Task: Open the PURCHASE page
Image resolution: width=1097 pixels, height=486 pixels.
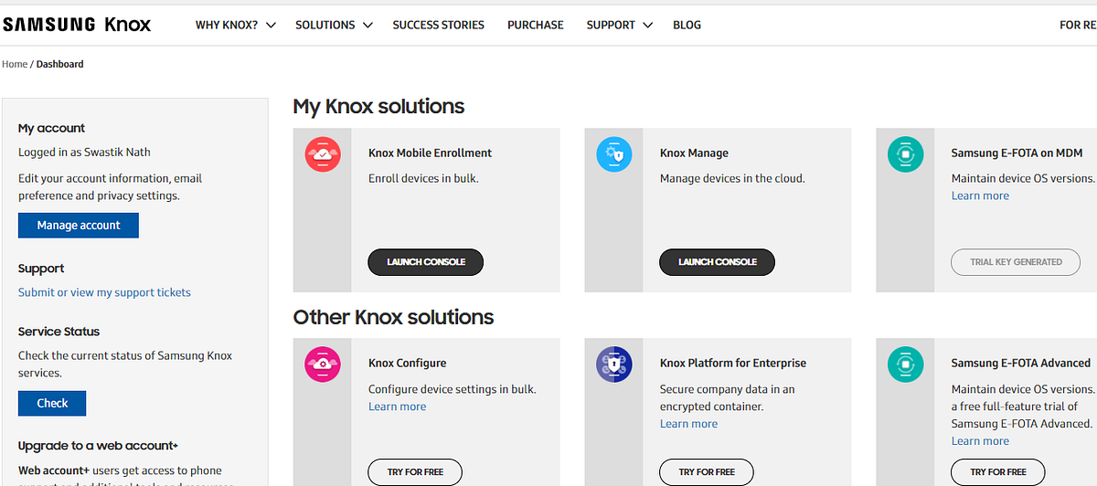Action: coord(536,26)
